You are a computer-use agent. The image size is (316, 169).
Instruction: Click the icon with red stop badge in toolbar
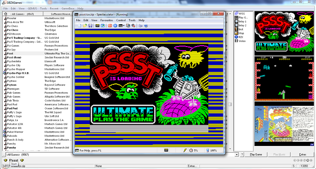coord(133,26)
